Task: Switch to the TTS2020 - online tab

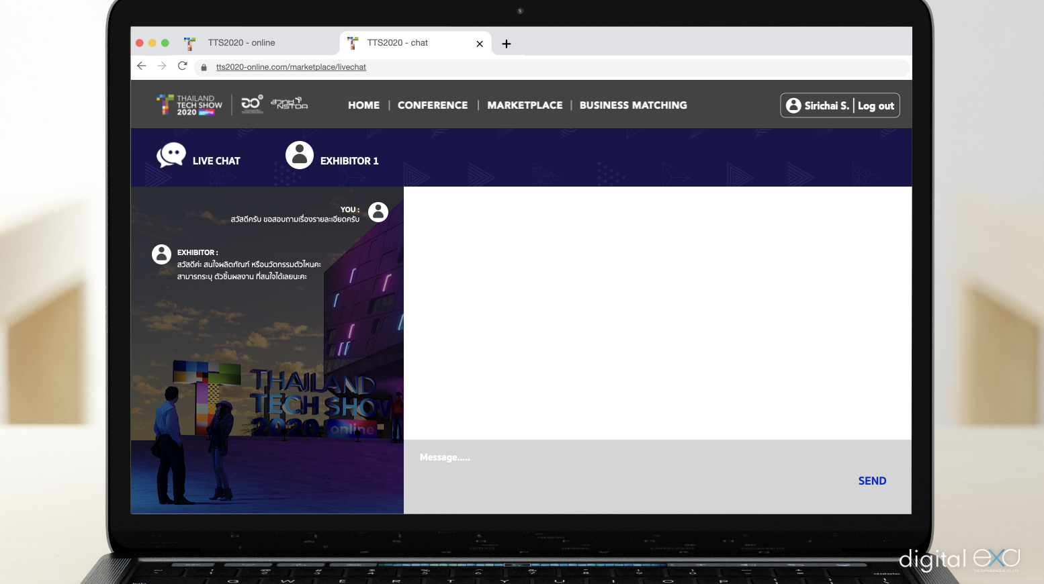Action: tap(242, 43)
